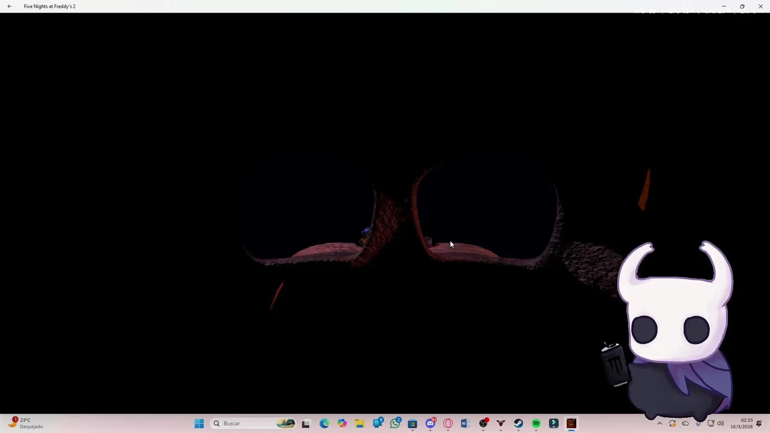Open the OneDrive cloud tray icon
The image size is (770, 433).
[x=685, y=423]
